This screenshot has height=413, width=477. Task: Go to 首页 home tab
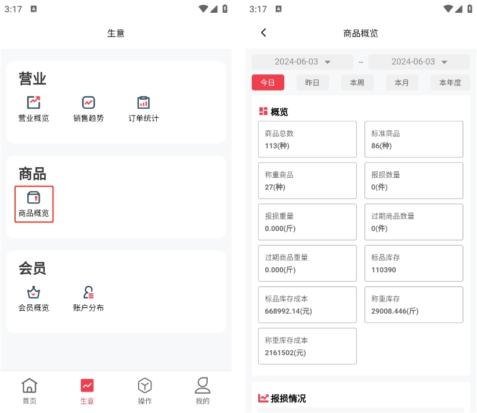point(29,391)
